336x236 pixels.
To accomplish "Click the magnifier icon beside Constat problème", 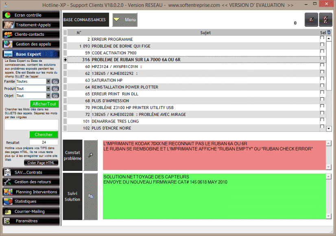I will [x=90, y=155].
